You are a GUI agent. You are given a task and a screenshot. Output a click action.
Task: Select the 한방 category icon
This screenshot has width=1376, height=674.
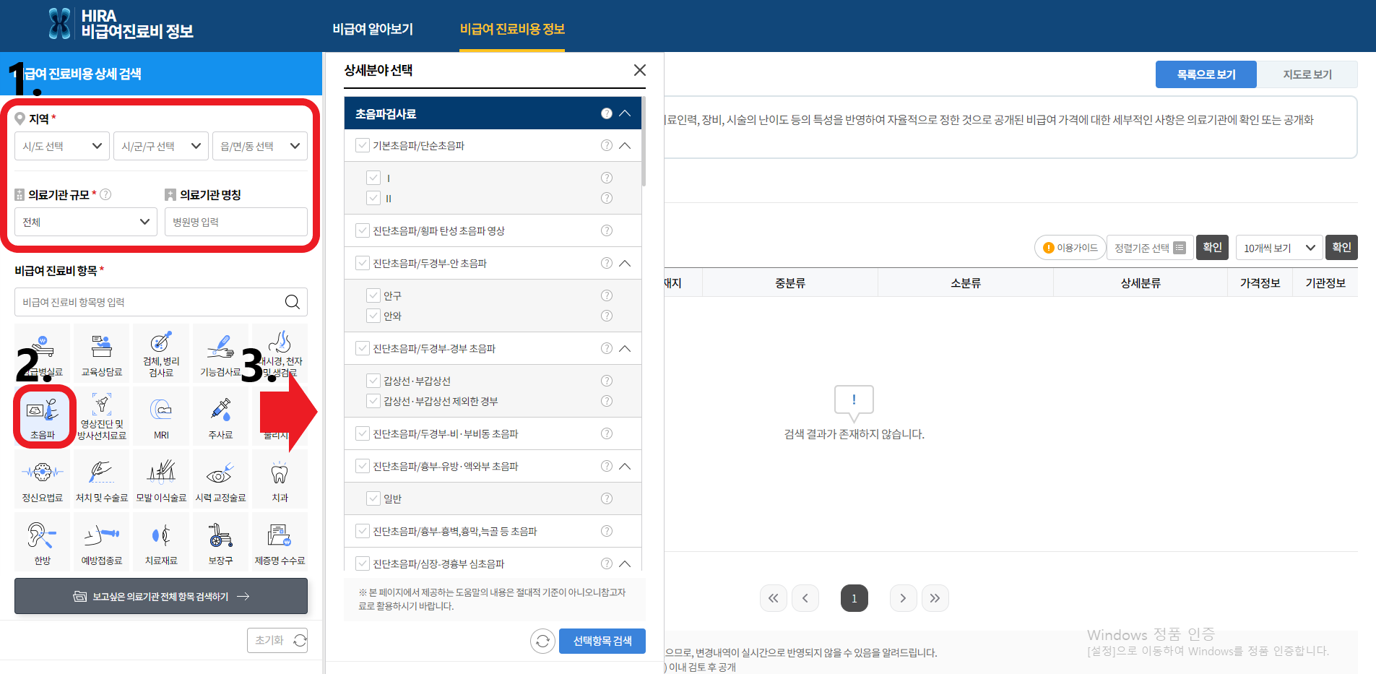43,541
